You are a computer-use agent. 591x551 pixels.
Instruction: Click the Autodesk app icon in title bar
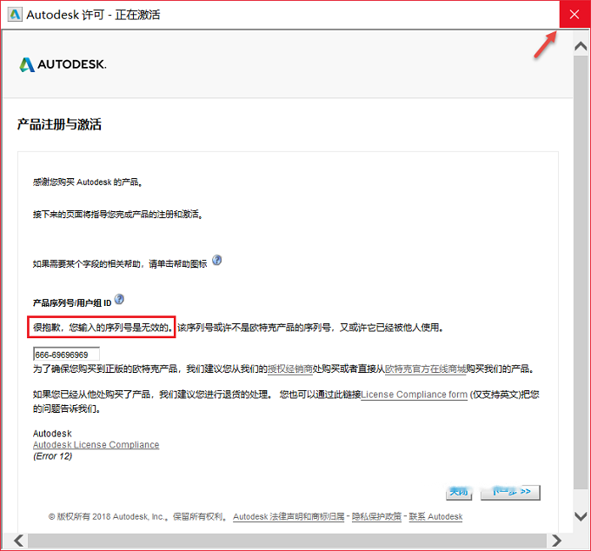point(15,14)
